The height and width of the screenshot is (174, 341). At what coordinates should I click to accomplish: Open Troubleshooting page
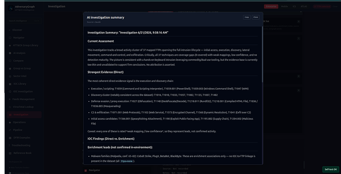click(x=24, y=145)
